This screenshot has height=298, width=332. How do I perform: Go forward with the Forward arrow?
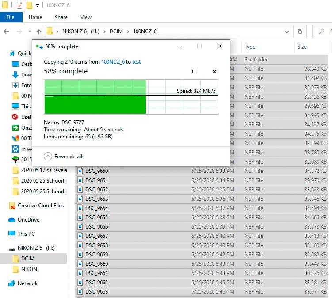pyautogui.click(x=19, y=31)
